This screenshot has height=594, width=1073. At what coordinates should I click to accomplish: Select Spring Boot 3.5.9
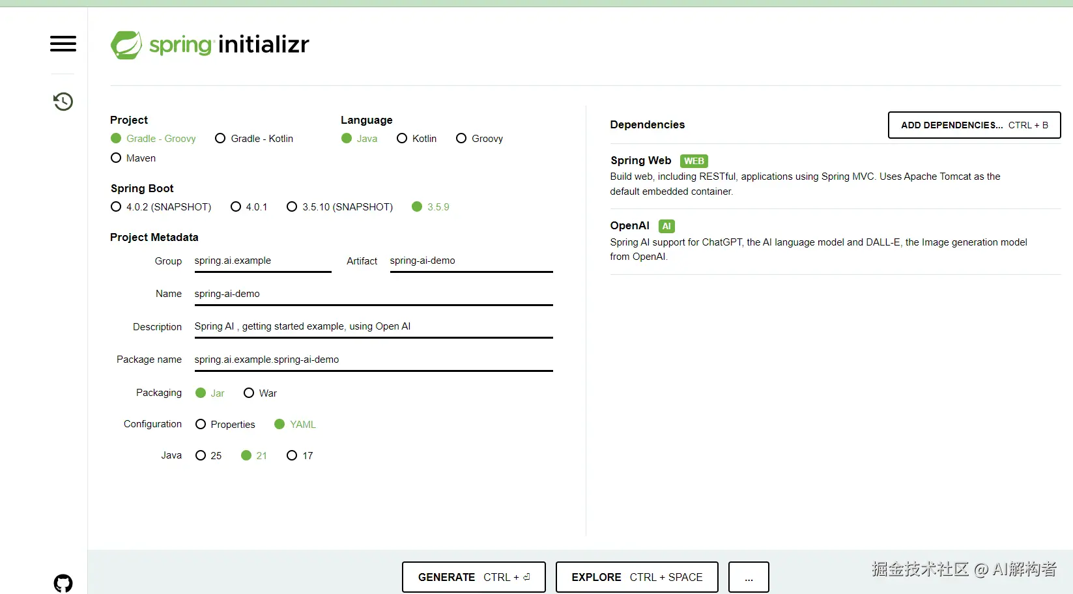(431, 207)
